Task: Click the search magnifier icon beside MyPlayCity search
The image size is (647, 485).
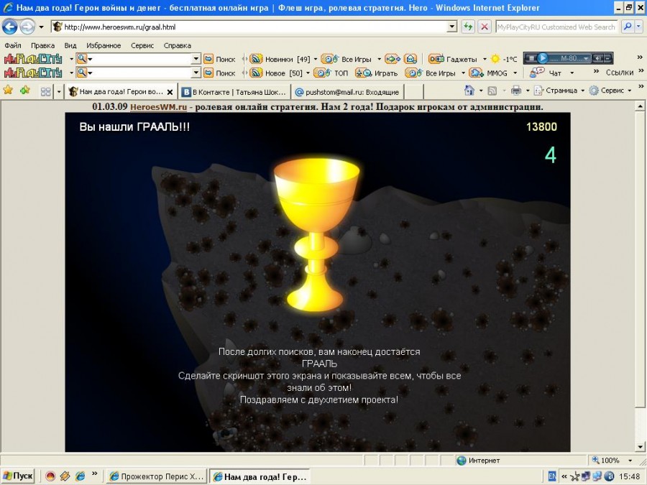Action: click(627, 27)
